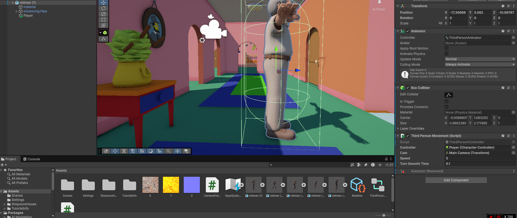Expand mixamorig:Hips in Hierarchy

[x=16, y=11]
